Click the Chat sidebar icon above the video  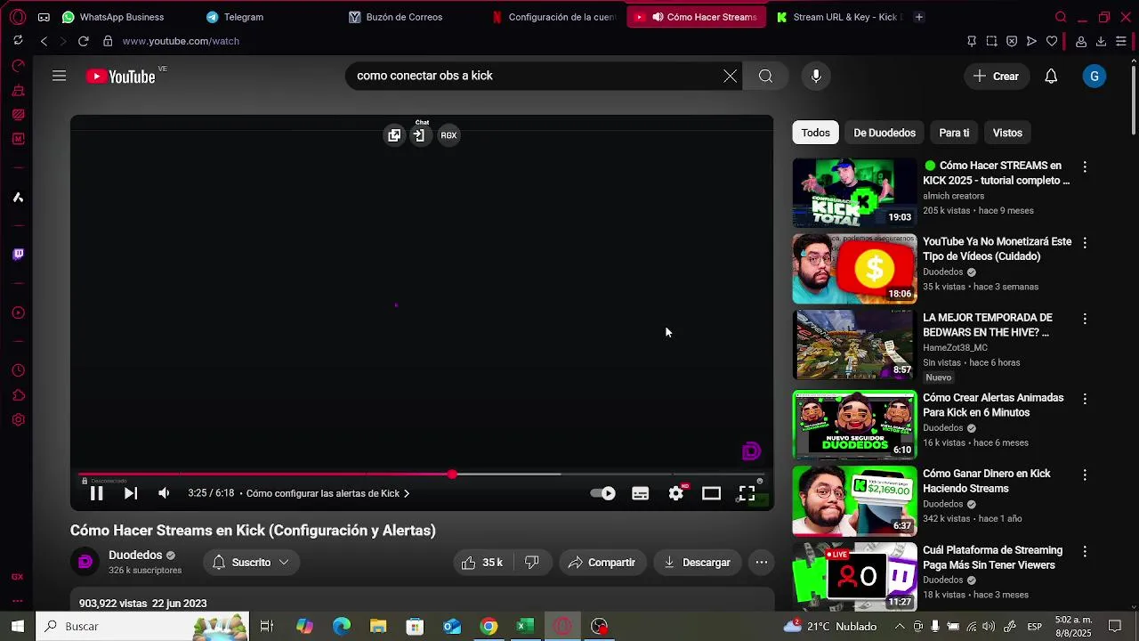[419, 135]
